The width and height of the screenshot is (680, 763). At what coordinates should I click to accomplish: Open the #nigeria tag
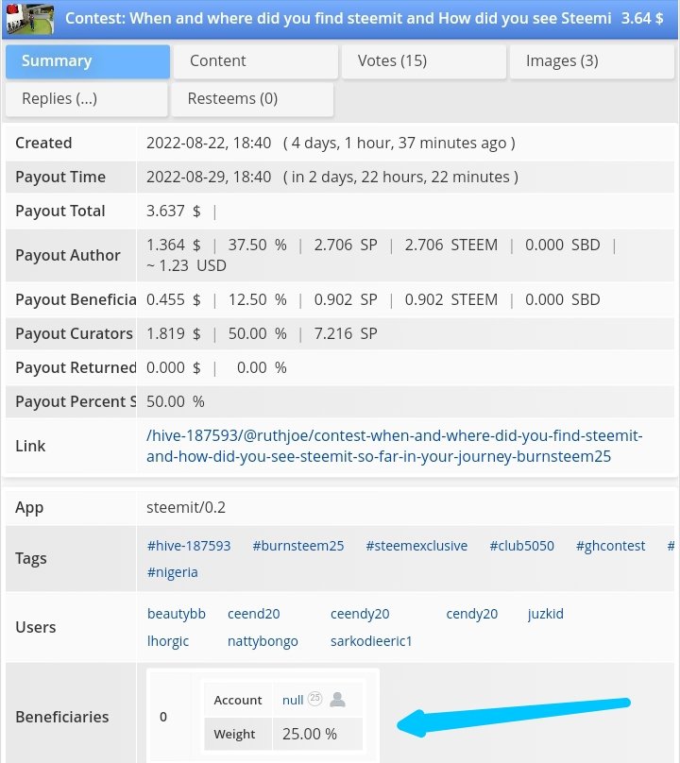[172, 571]
